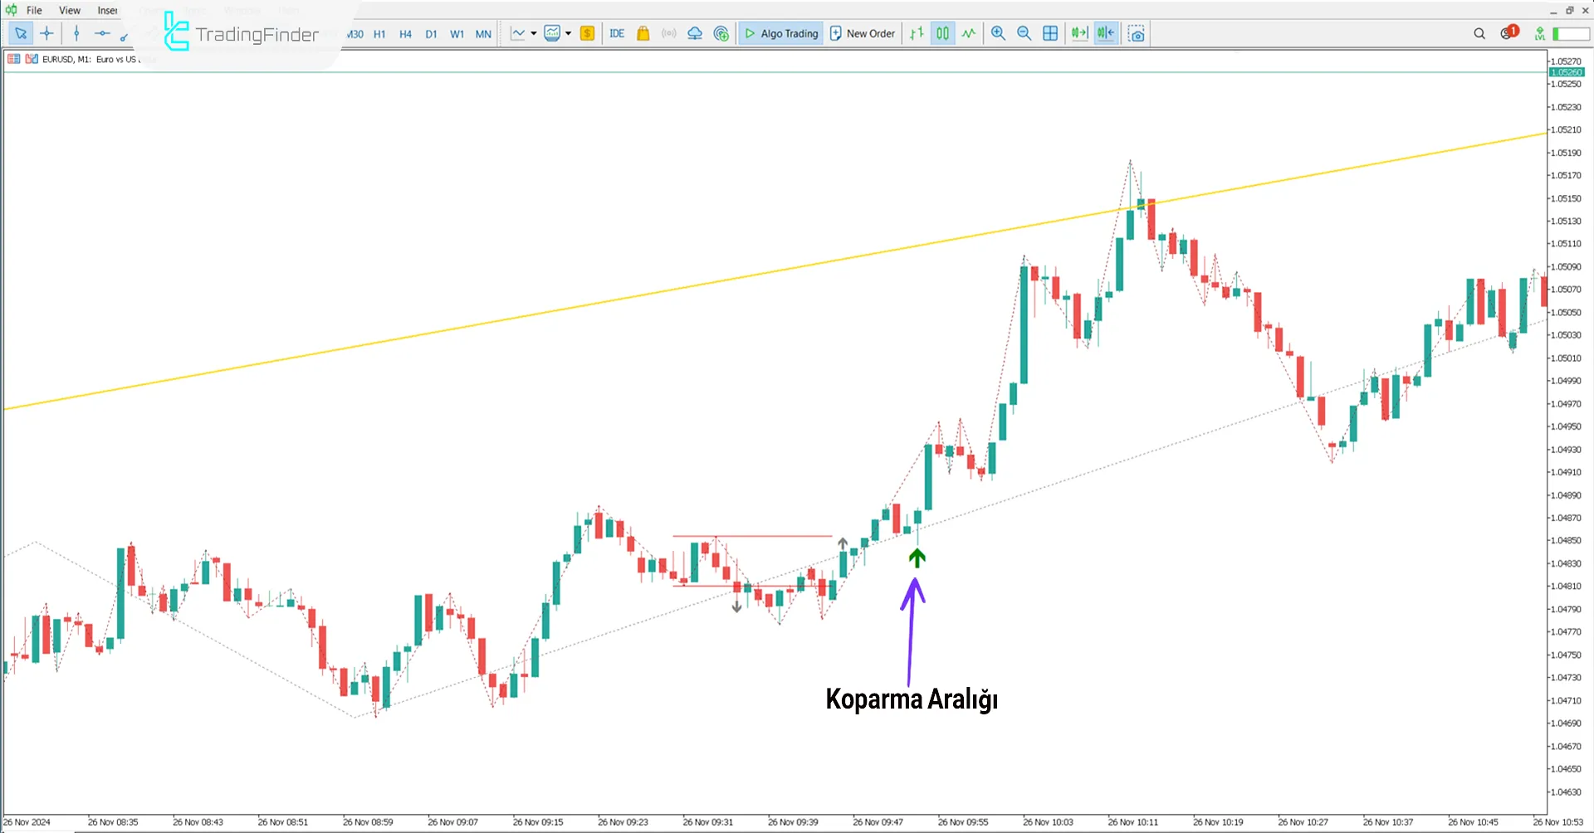
Task: Open the MetaEditor IDE
Action: pyautogui.click(x=617, y=34)
